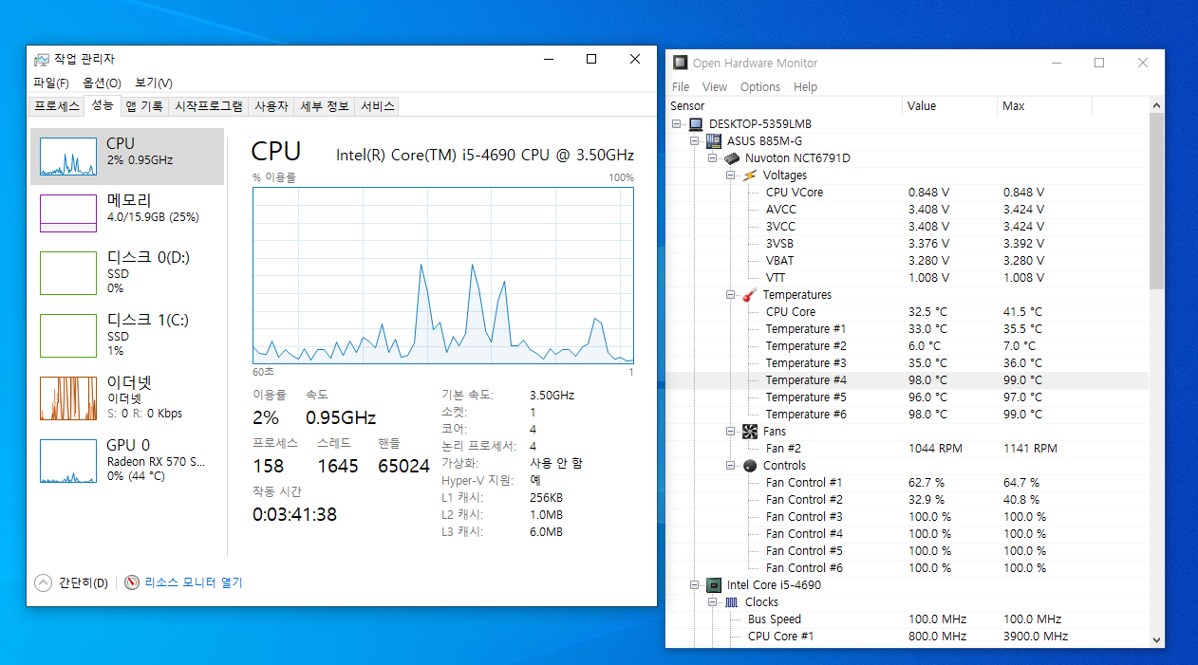Collapse the ASUS B85M-G node
1198x665 pixels.
(x=695, y=141)
